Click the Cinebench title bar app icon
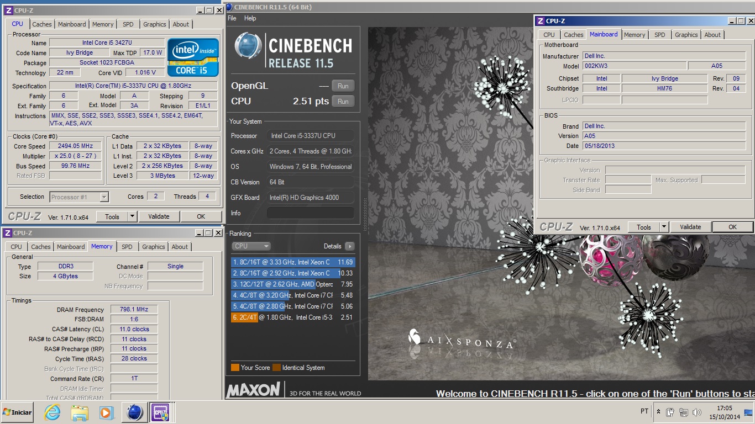Viewport: 755px width, 424px height. click(x=230, y=7)
